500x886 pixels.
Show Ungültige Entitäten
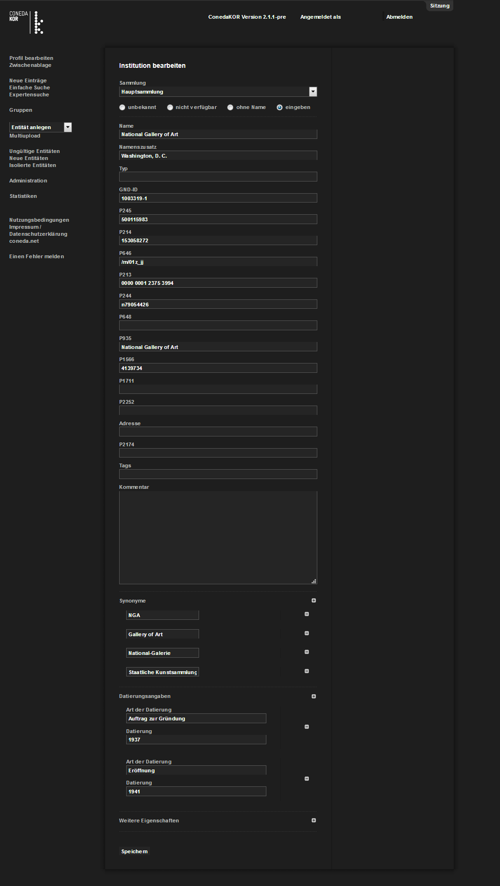[x=35, y=152]
